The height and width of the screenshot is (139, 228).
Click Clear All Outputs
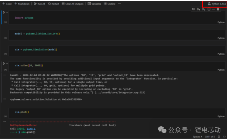[73, 4]
